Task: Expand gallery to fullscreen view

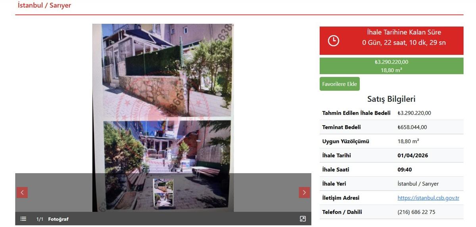Action: (303, 219)
